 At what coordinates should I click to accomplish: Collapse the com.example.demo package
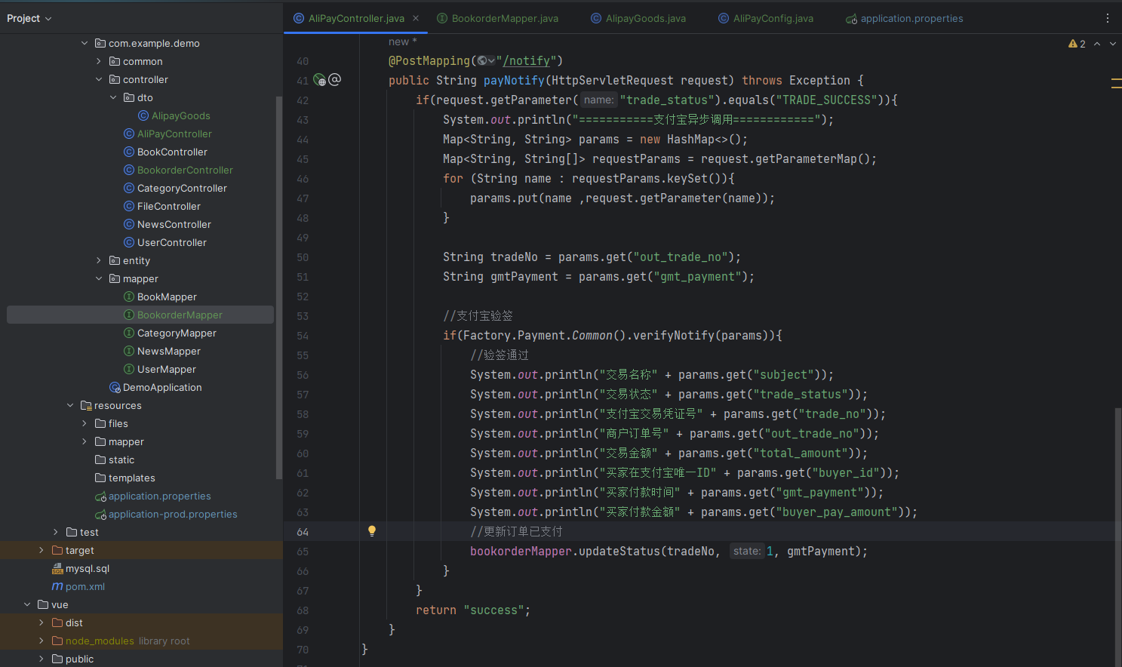pos(85,43)
